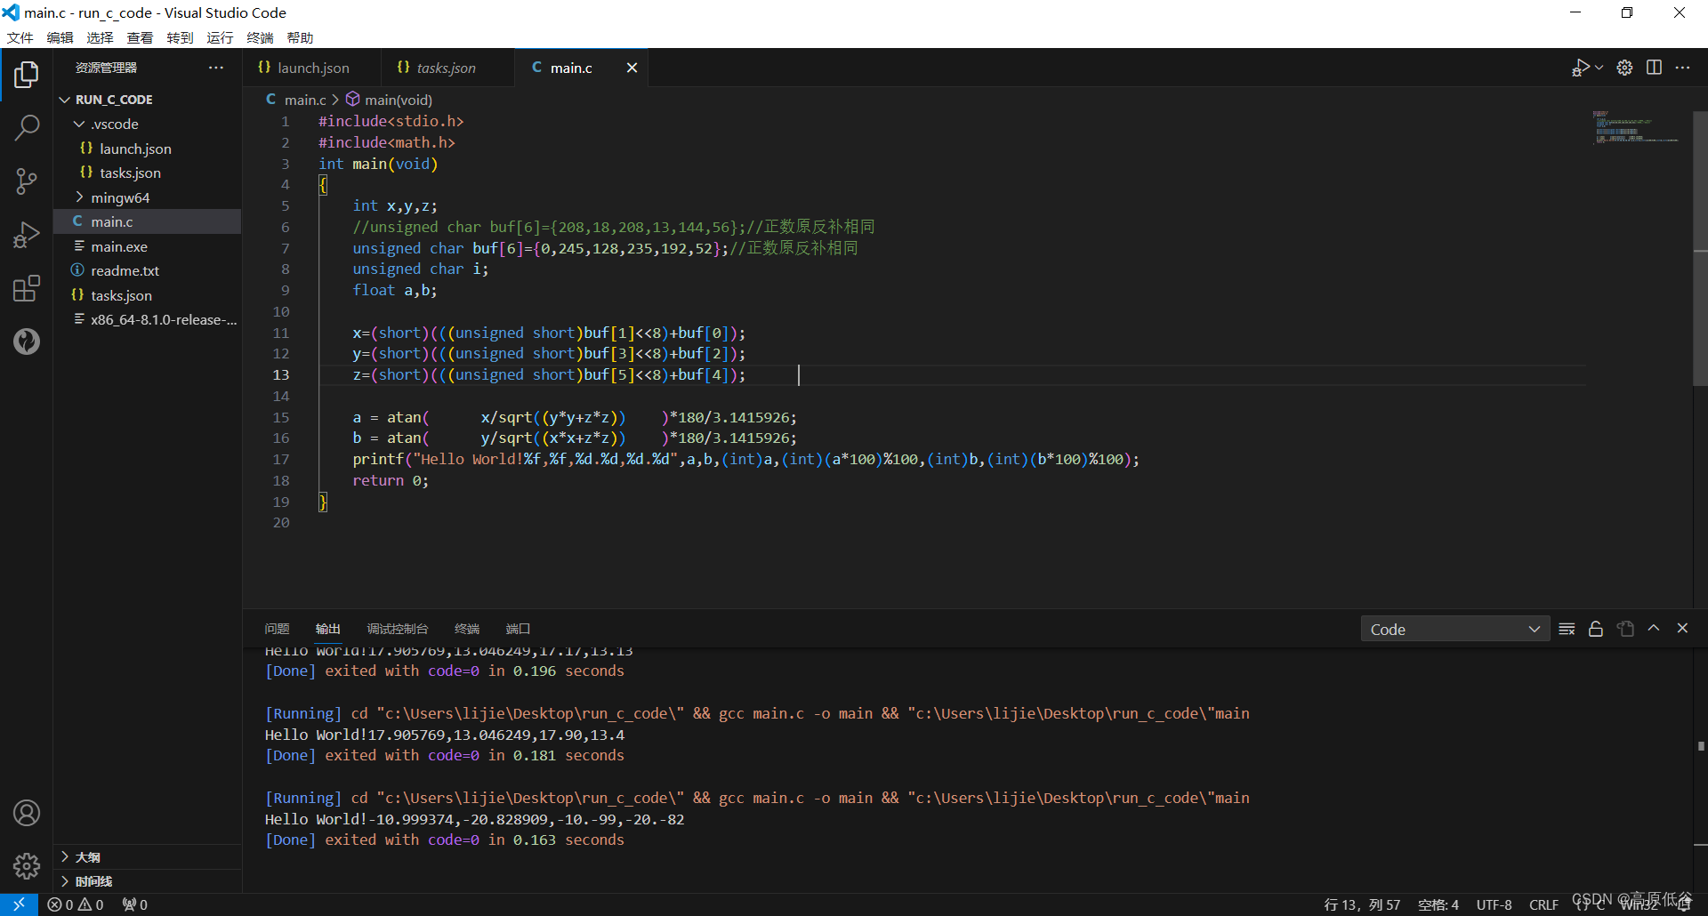This screenshot has width=1708, height=916.
Task: Click the sixth activity bar icon below Extensions
Action: tap(27, 341)
